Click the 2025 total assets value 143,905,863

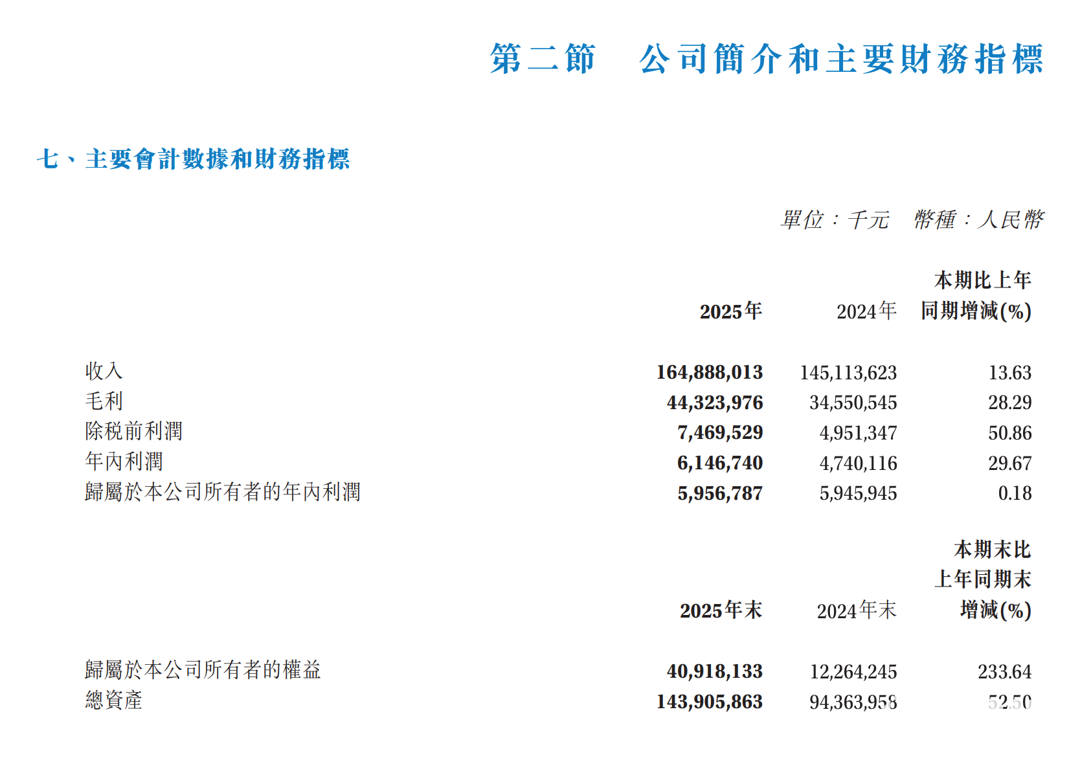pyautogui.click(x=710, y=702)
